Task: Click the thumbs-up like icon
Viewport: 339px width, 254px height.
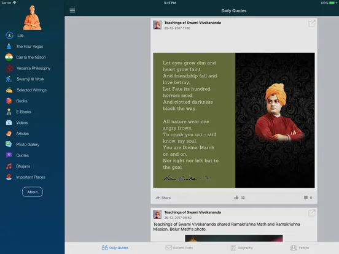Action: [x=236, y=198]
